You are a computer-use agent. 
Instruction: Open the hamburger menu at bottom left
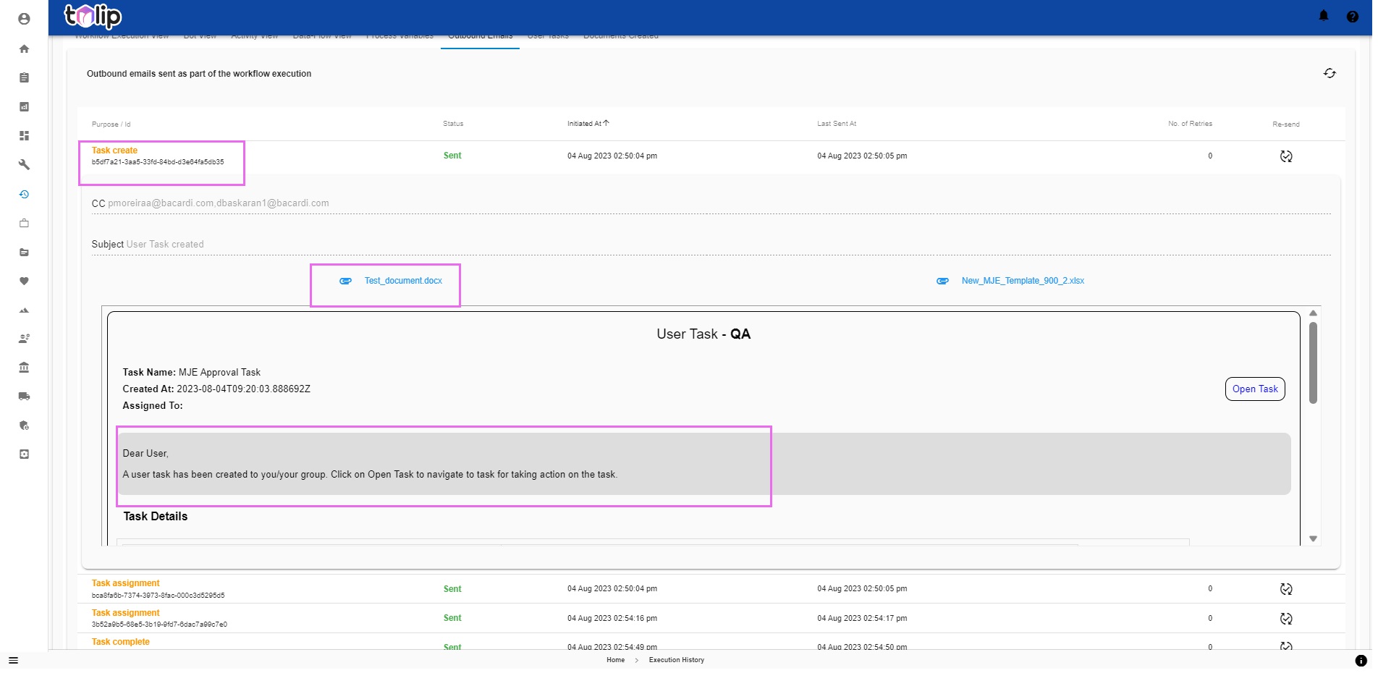click(13, 660)
